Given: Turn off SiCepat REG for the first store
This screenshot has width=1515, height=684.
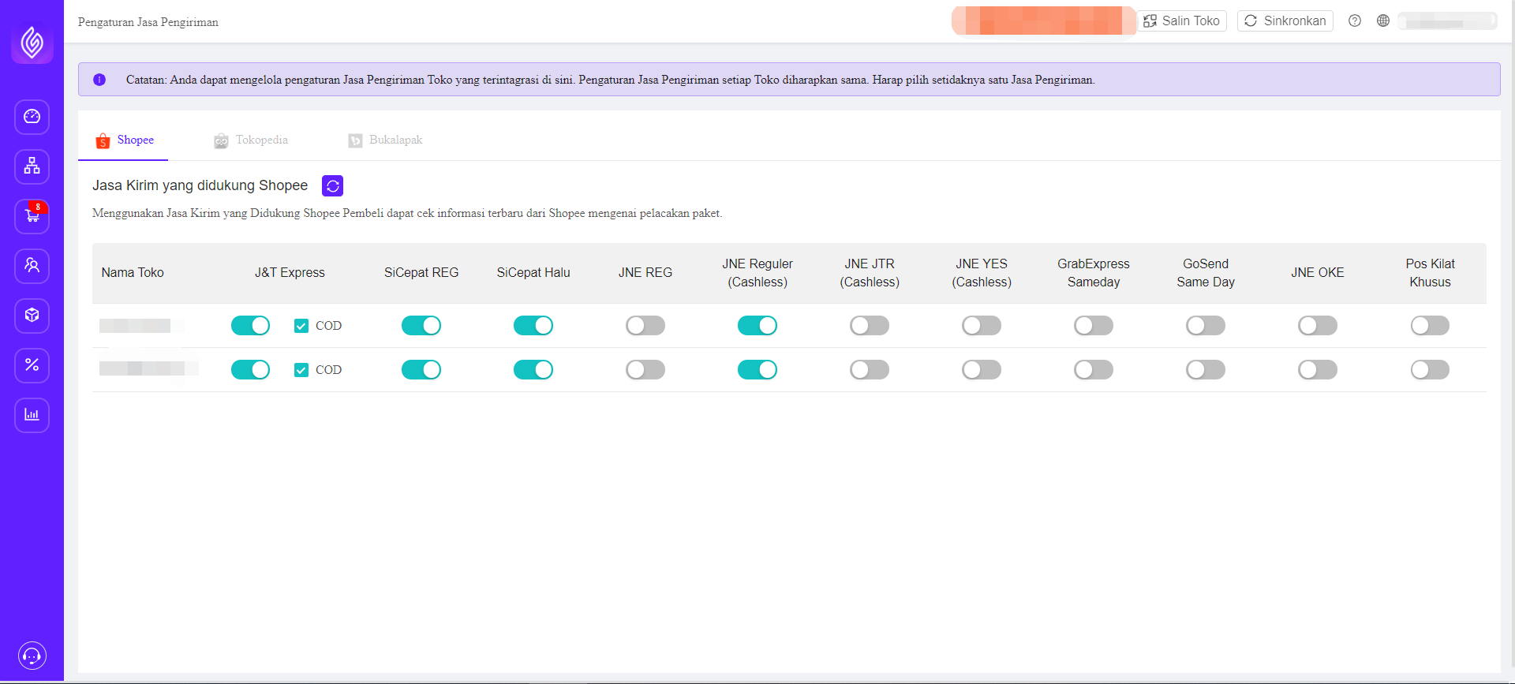Looking at the screenshot, I should click(x=421, y=326).
